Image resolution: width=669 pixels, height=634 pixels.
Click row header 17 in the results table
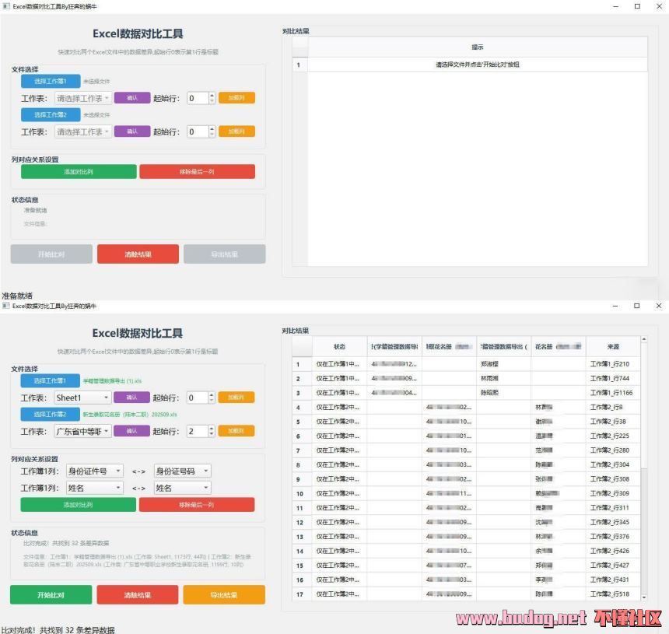[x=302, y=594]
